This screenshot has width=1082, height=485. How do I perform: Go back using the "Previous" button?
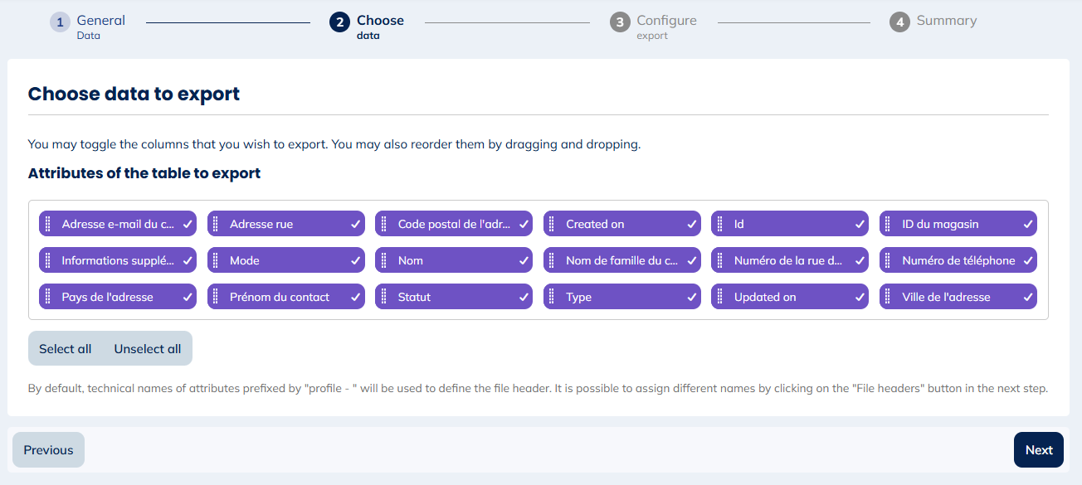click(48, 449)
